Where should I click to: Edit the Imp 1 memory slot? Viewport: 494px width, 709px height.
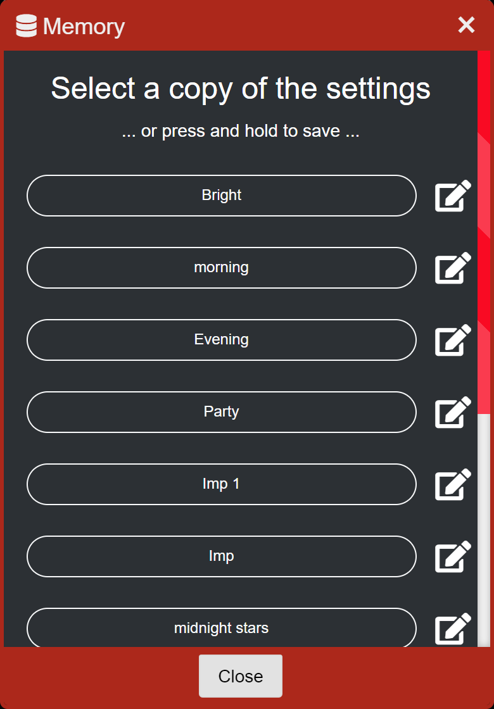click(453, 484)
